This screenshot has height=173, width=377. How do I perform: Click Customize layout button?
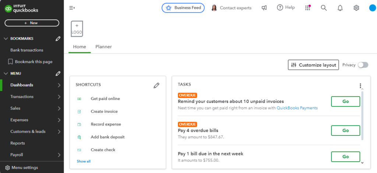313,65
